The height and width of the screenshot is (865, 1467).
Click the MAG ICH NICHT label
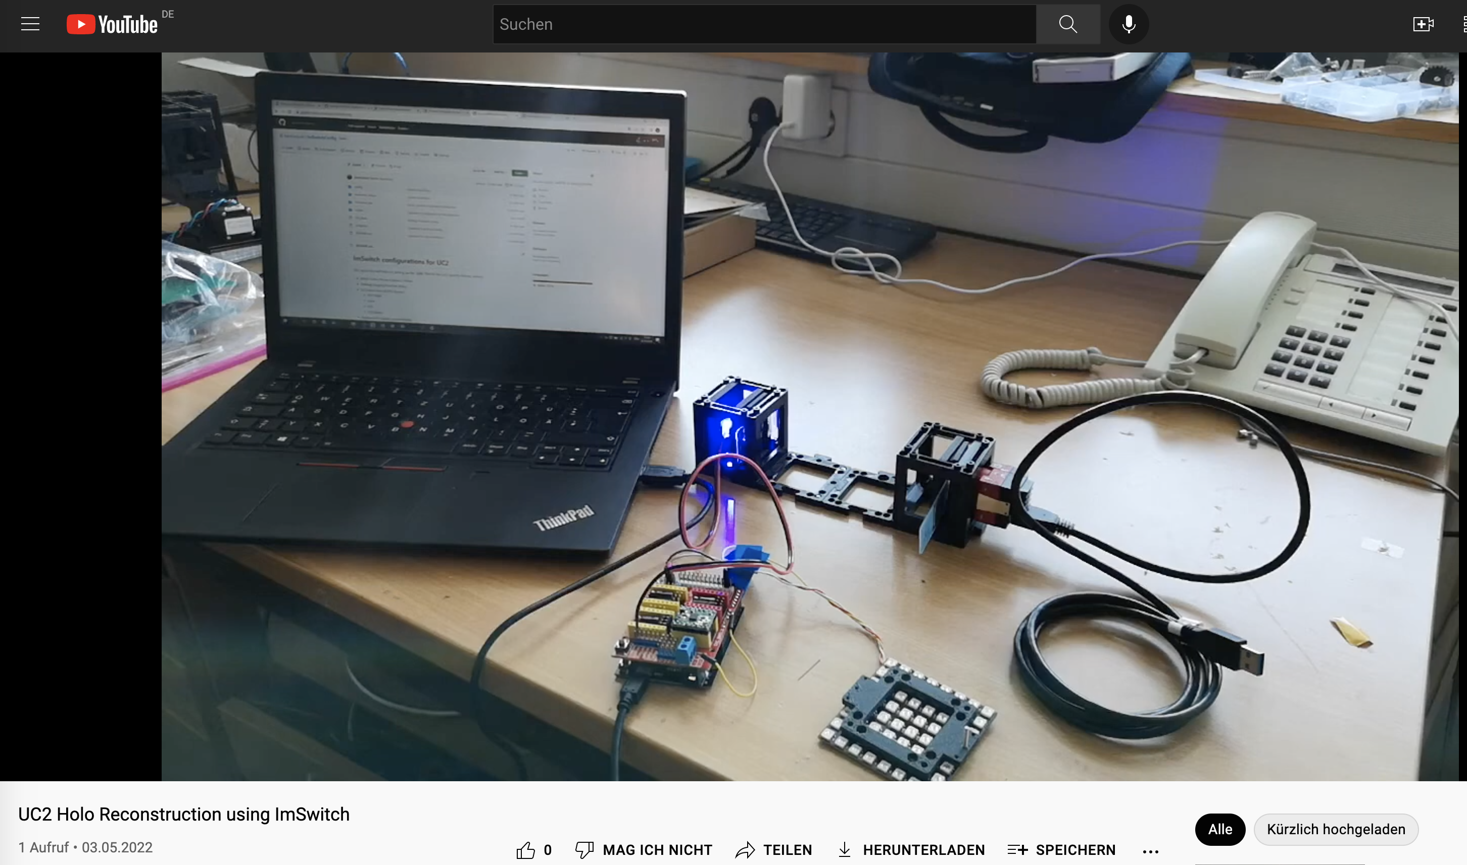657,850
